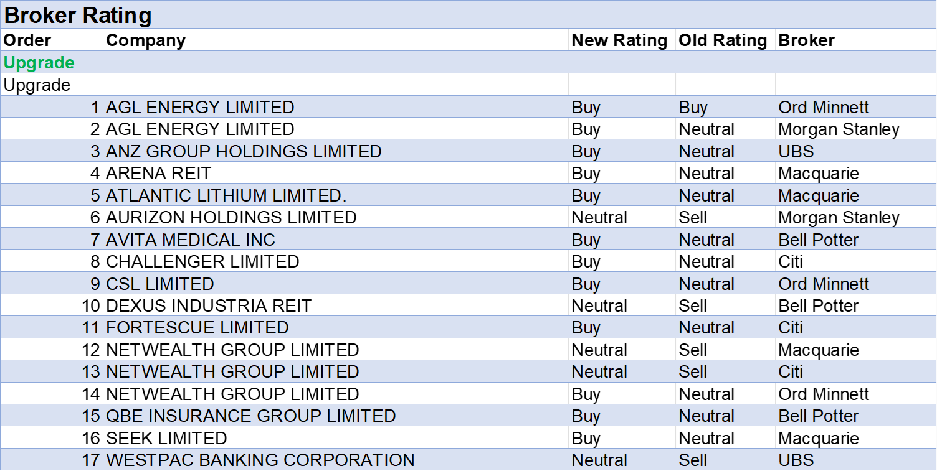Click UBS in the WESTPAC row
The width and height of the screenshot is (937, 471).
tap(796, 460)
